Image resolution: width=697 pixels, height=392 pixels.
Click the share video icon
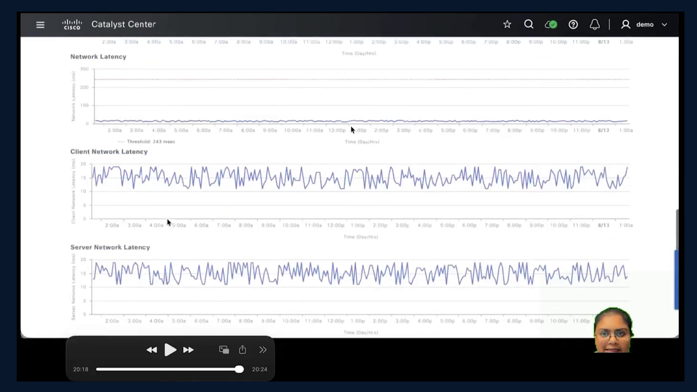pos(242,350)
